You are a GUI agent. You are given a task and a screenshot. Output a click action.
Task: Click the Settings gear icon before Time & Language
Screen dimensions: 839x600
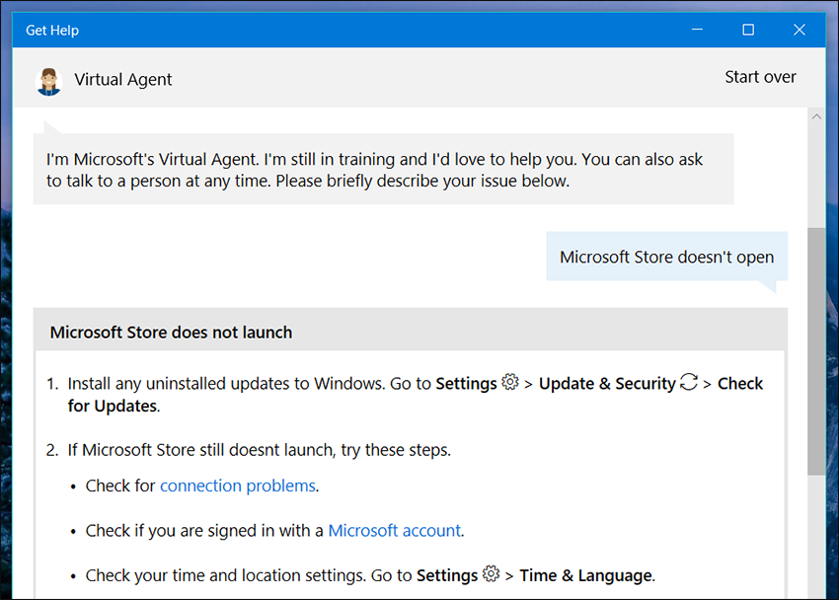tap(491, 574)
